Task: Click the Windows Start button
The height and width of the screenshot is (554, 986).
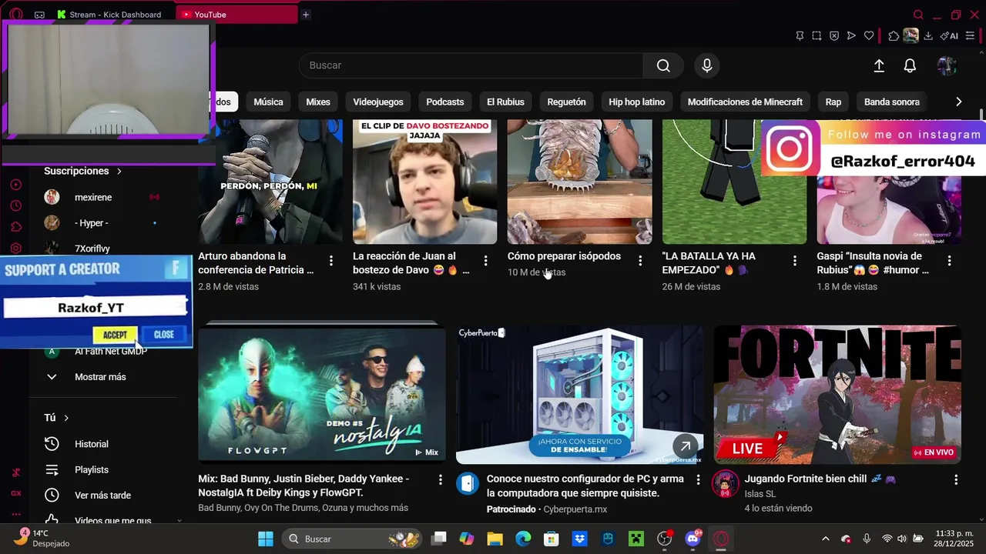Action: click(266, 539)
